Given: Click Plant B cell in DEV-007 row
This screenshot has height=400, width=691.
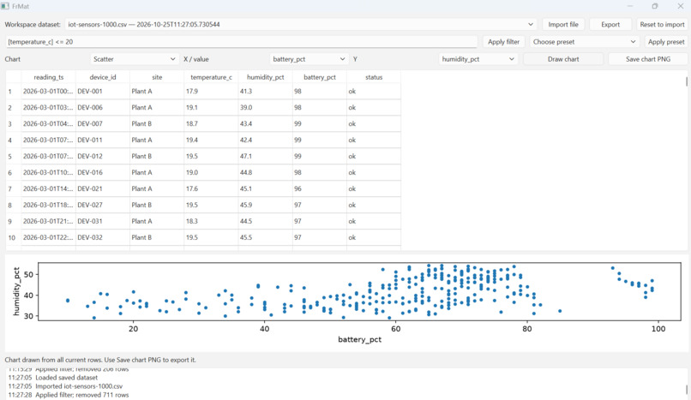Looking at the screenshot, I should pyautogui.click(x=157, y=123).
